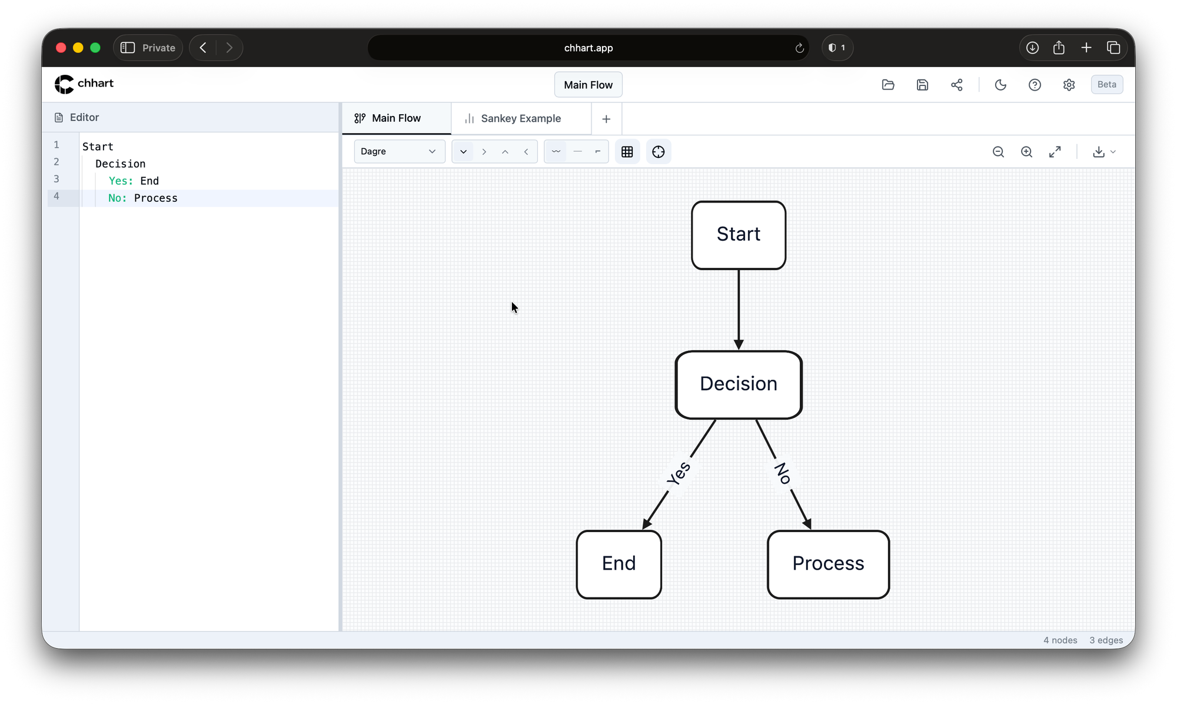Expand diagram to fullscreen
The width and height of the screenshot is (1177, 704).
pos(1055,152)
